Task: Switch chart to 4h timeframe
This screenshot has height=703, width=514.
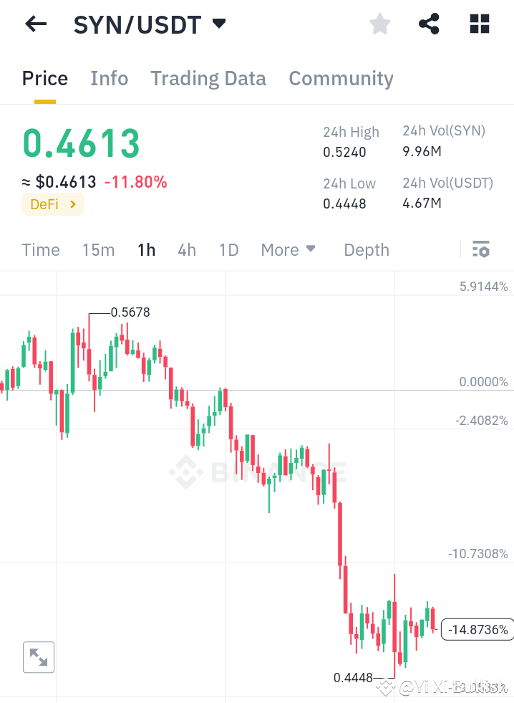Action: (x=187, y=250)
